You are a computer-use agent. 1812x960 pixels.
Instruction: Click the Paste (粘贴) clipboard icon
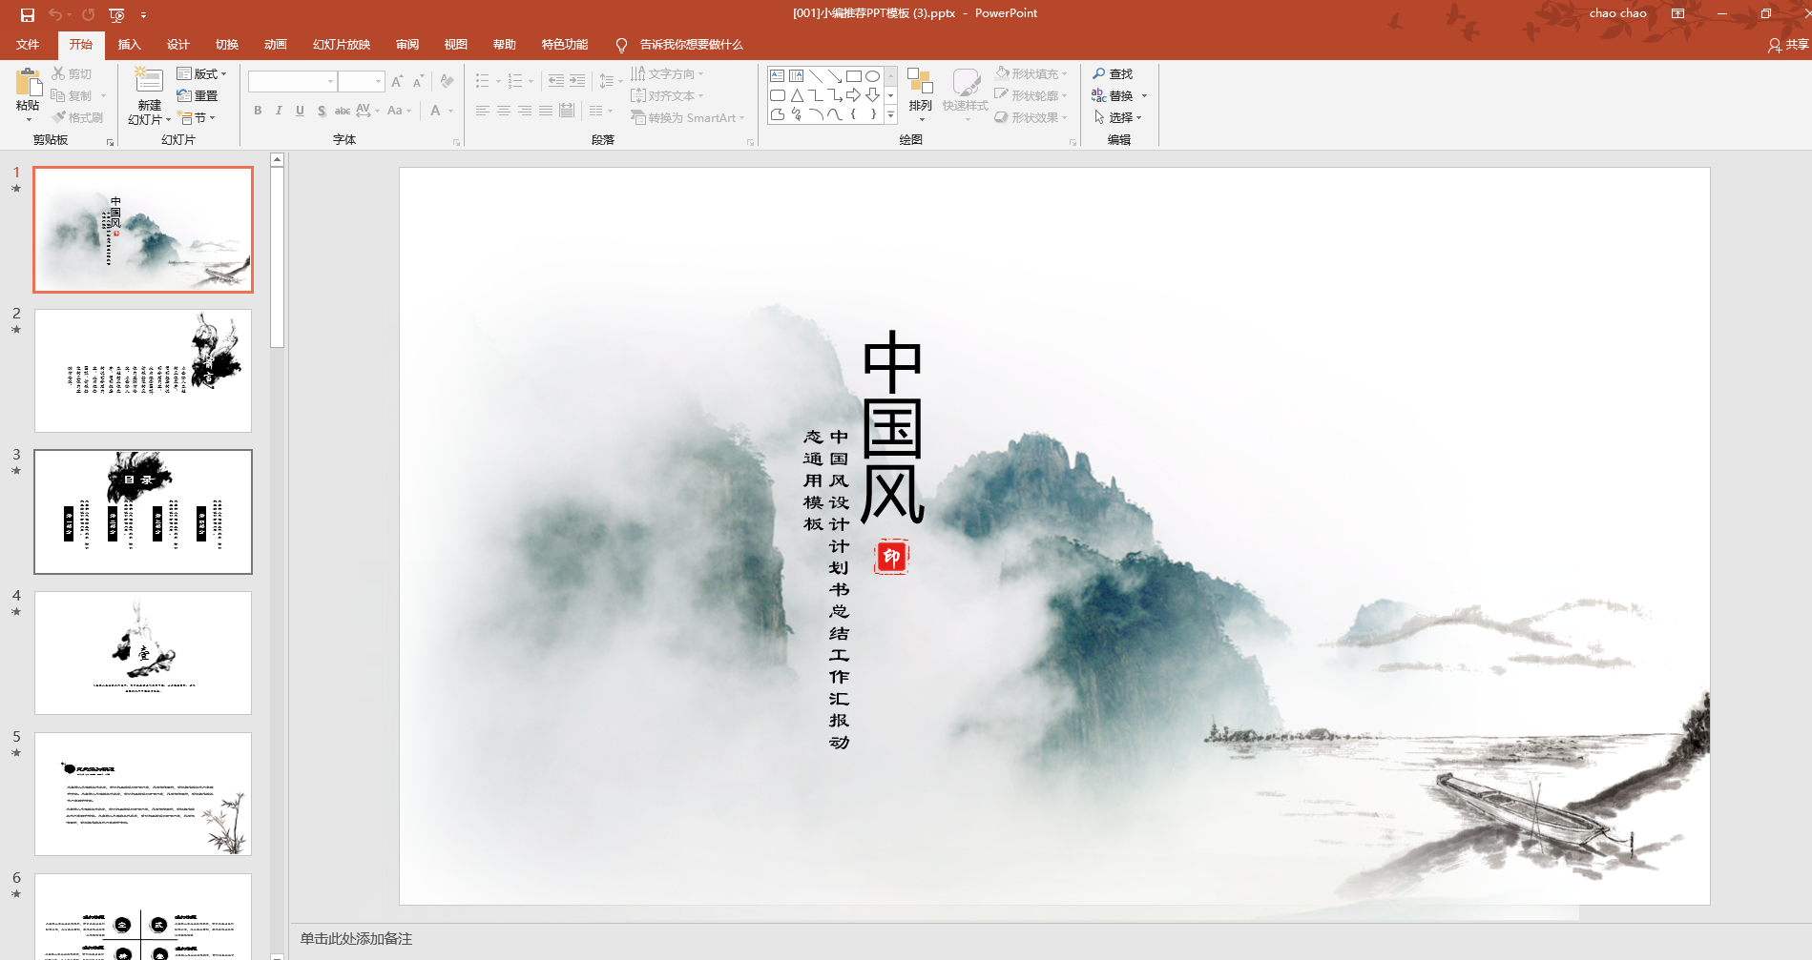coord(28,84)
